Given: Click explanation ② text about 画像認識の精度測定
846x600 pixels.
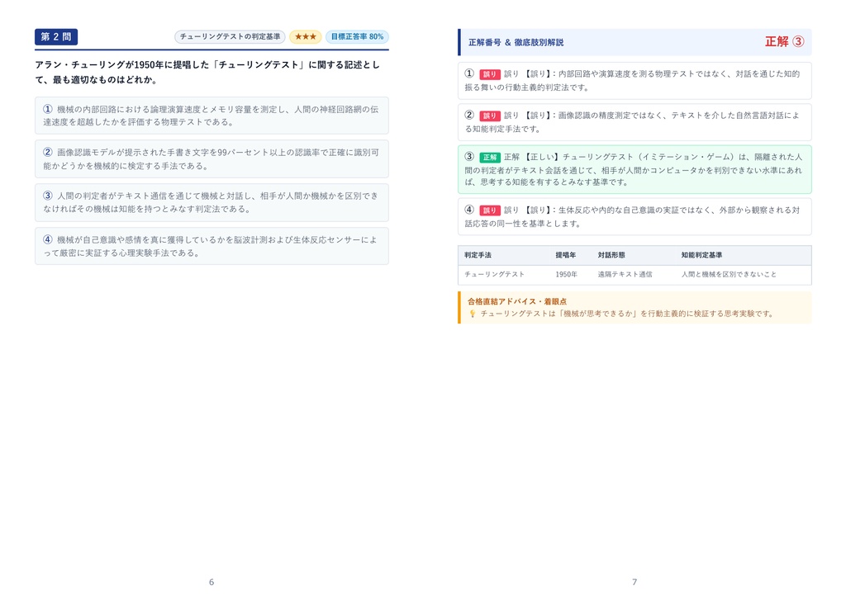Looking at the screenshot, I should 634,122.
